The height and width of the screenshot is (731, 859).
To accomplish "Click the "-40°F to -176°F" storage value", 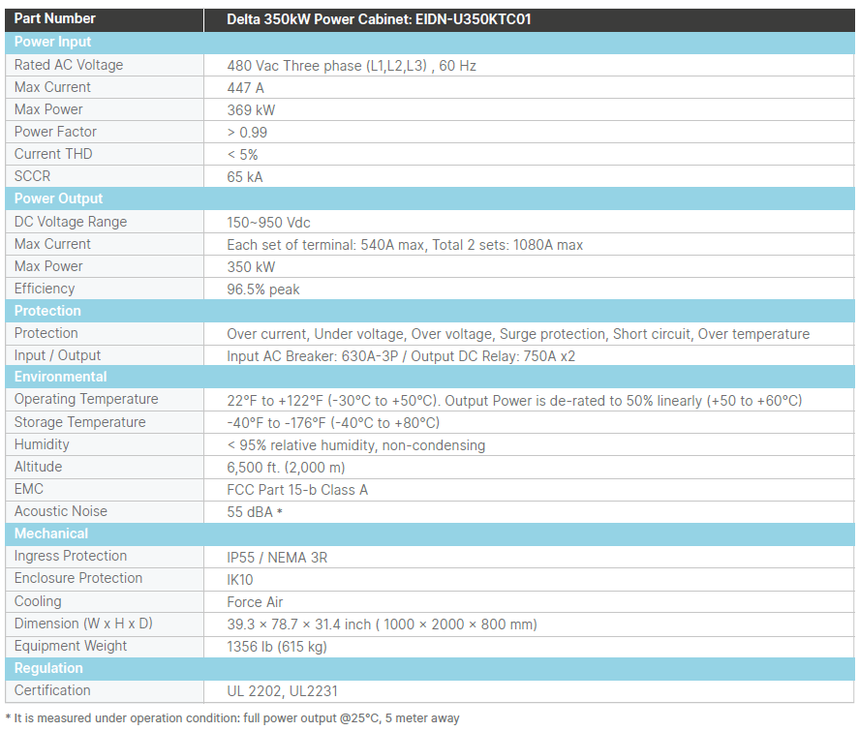I will point(333,423).
